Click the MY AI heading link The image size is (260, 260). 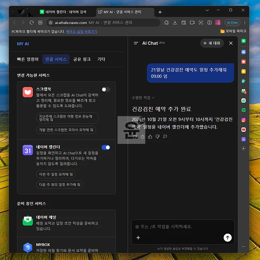23,44
